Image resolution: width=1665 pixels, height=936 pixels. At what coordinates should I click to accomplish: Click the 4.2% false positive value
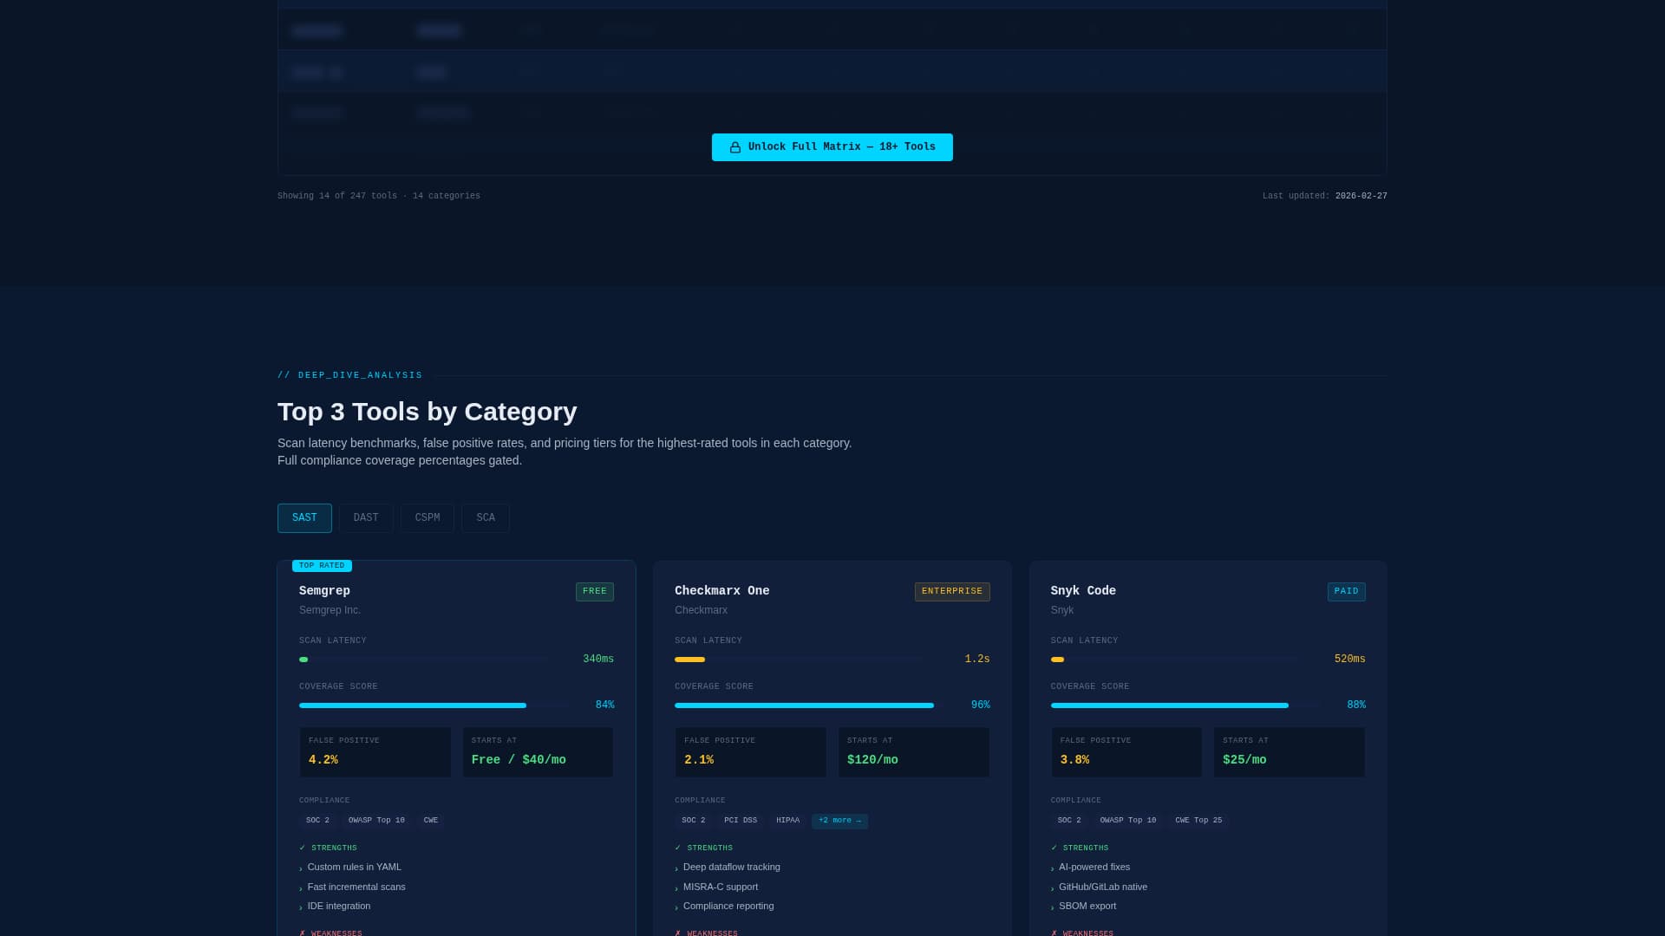323,760
